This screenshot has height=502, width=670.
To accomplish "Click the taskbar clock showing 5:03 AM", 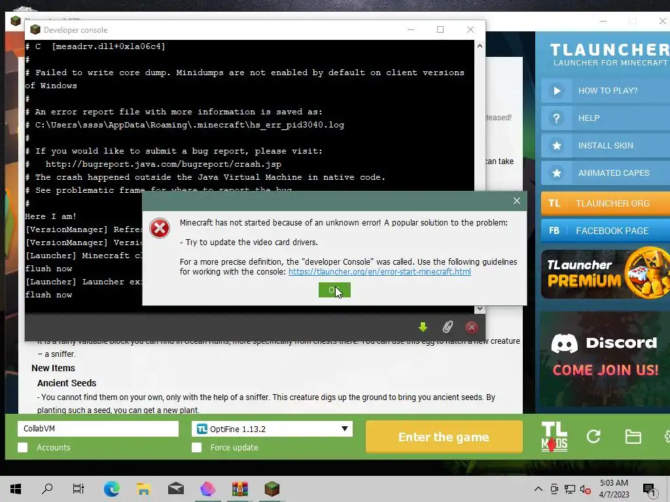I will pyautogui.click(x=614, y=489).
